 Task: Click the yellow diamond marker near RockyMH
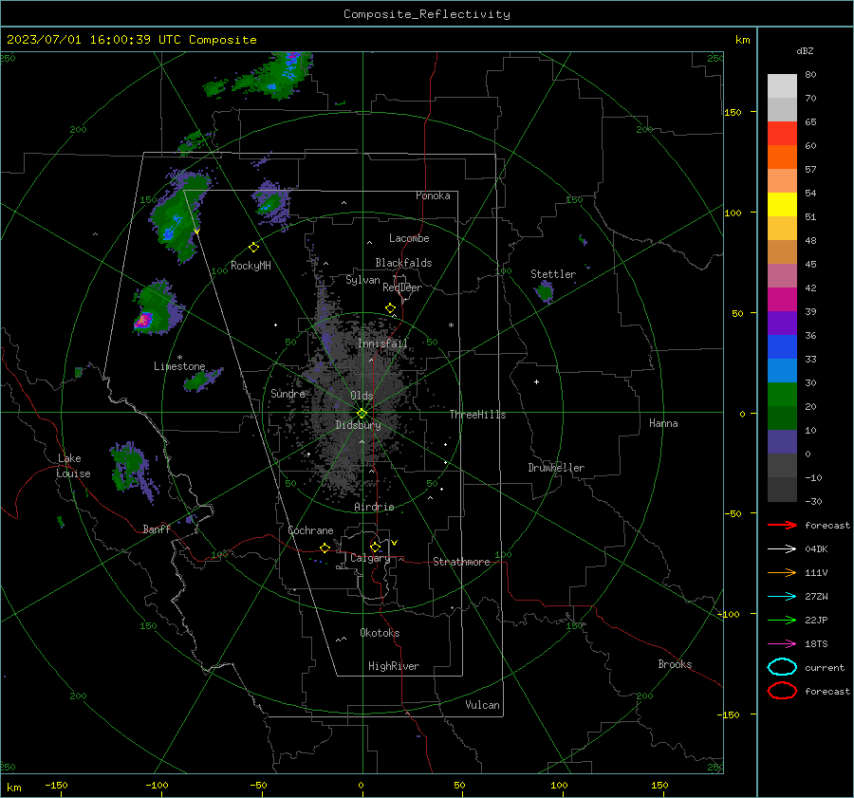point(253,248)
